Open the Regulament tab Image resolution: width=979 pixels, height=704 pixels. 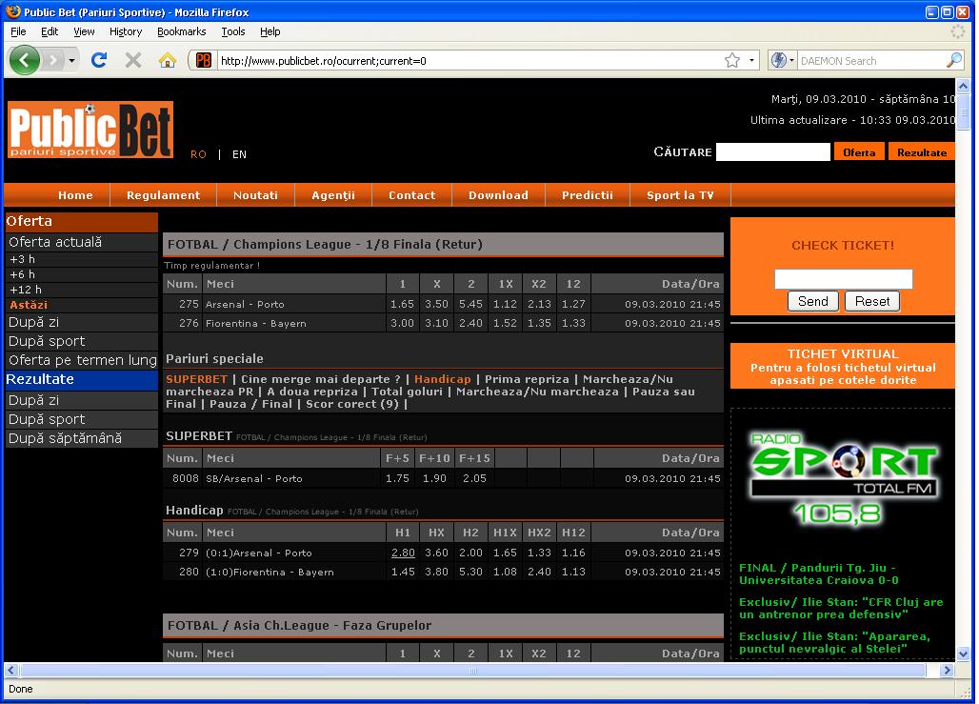[x=163, y=195]
